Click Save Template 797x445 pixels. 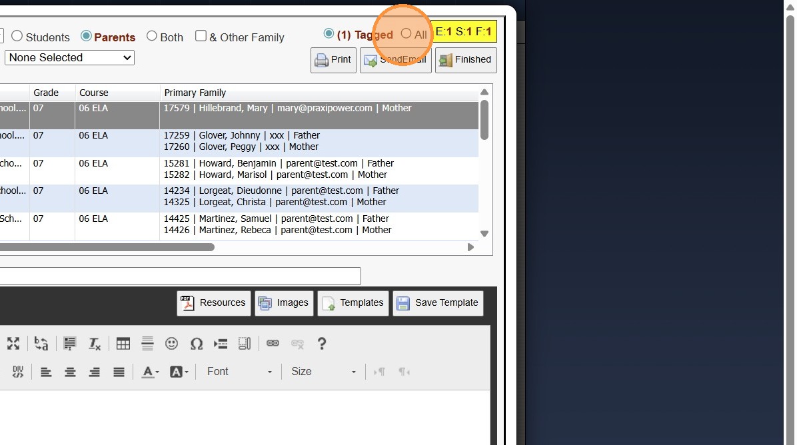click(438, 303)
